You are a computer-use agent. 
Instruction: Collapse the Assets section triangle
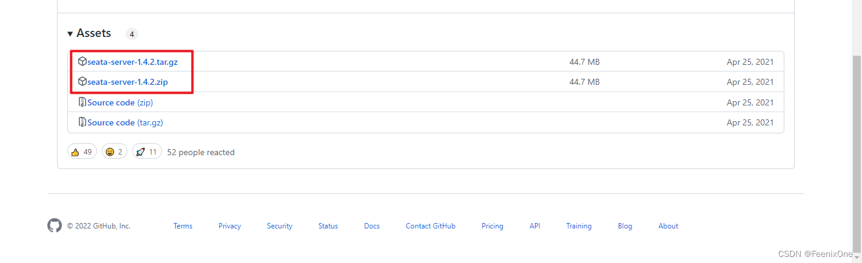coord(70,34)
